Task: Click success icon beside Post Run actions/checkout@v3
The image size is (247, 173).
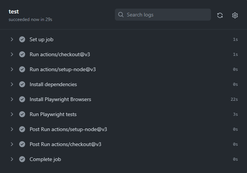Action: pos(22,144)
